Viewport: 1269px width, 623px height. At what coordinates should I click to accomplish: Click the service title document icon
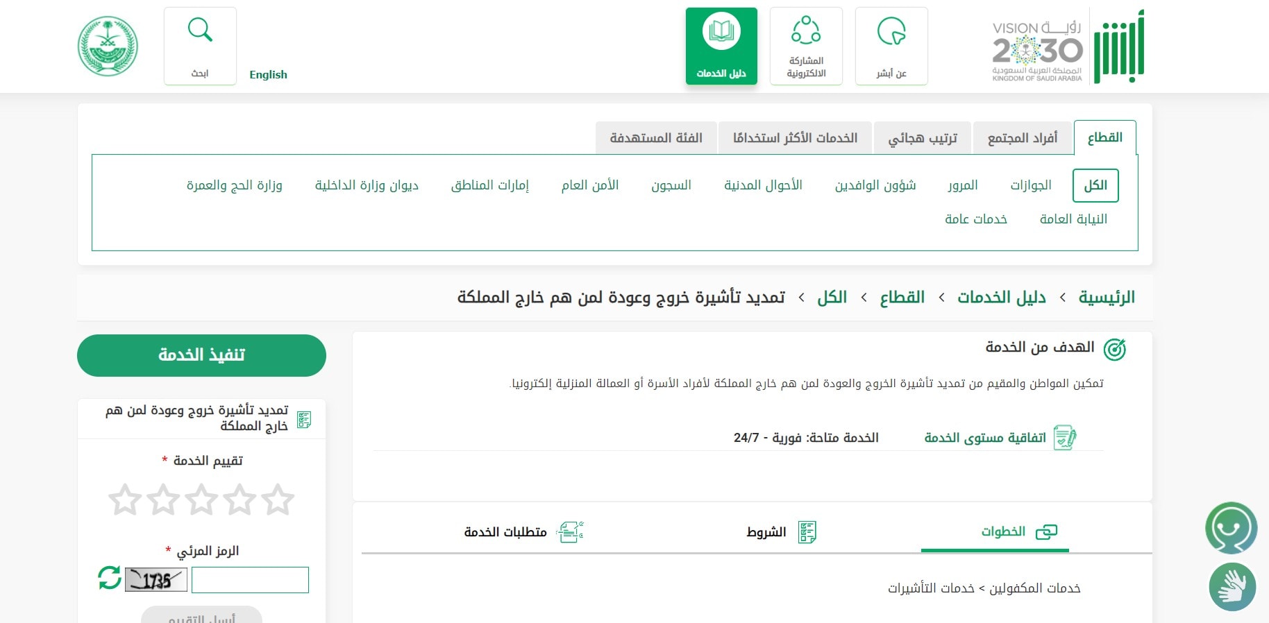pyautogui.click(x=304, y=420)
